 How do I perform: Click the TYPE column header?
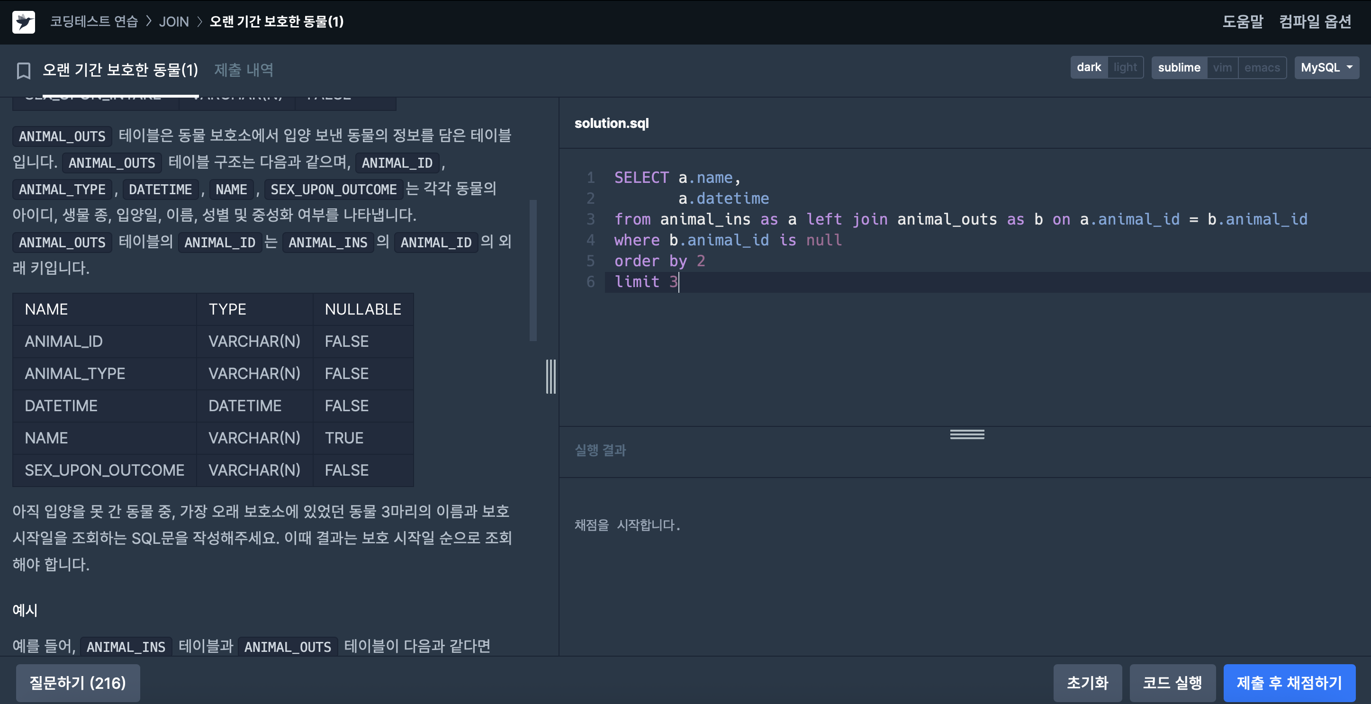pos(254,308)
